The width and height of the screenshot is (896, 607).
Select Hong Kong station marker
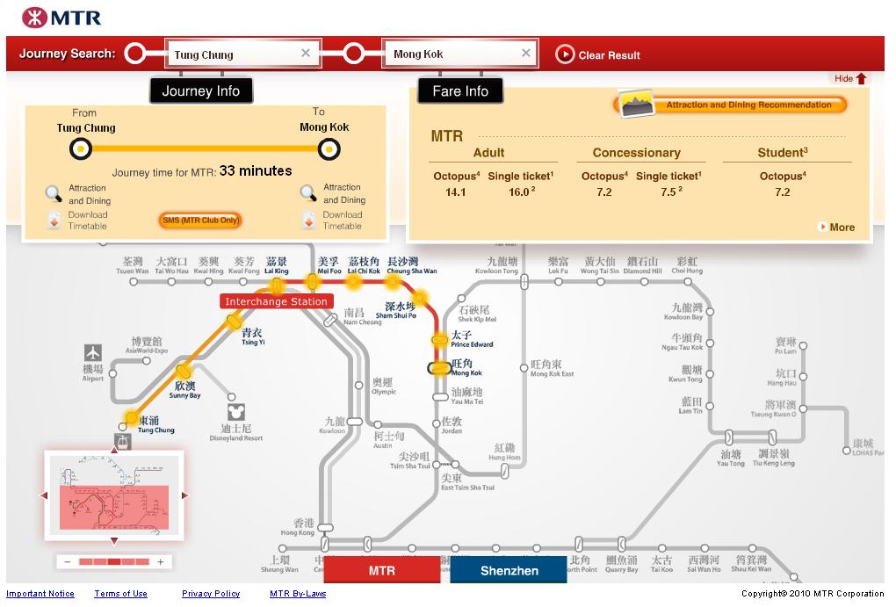coord(325,528)
